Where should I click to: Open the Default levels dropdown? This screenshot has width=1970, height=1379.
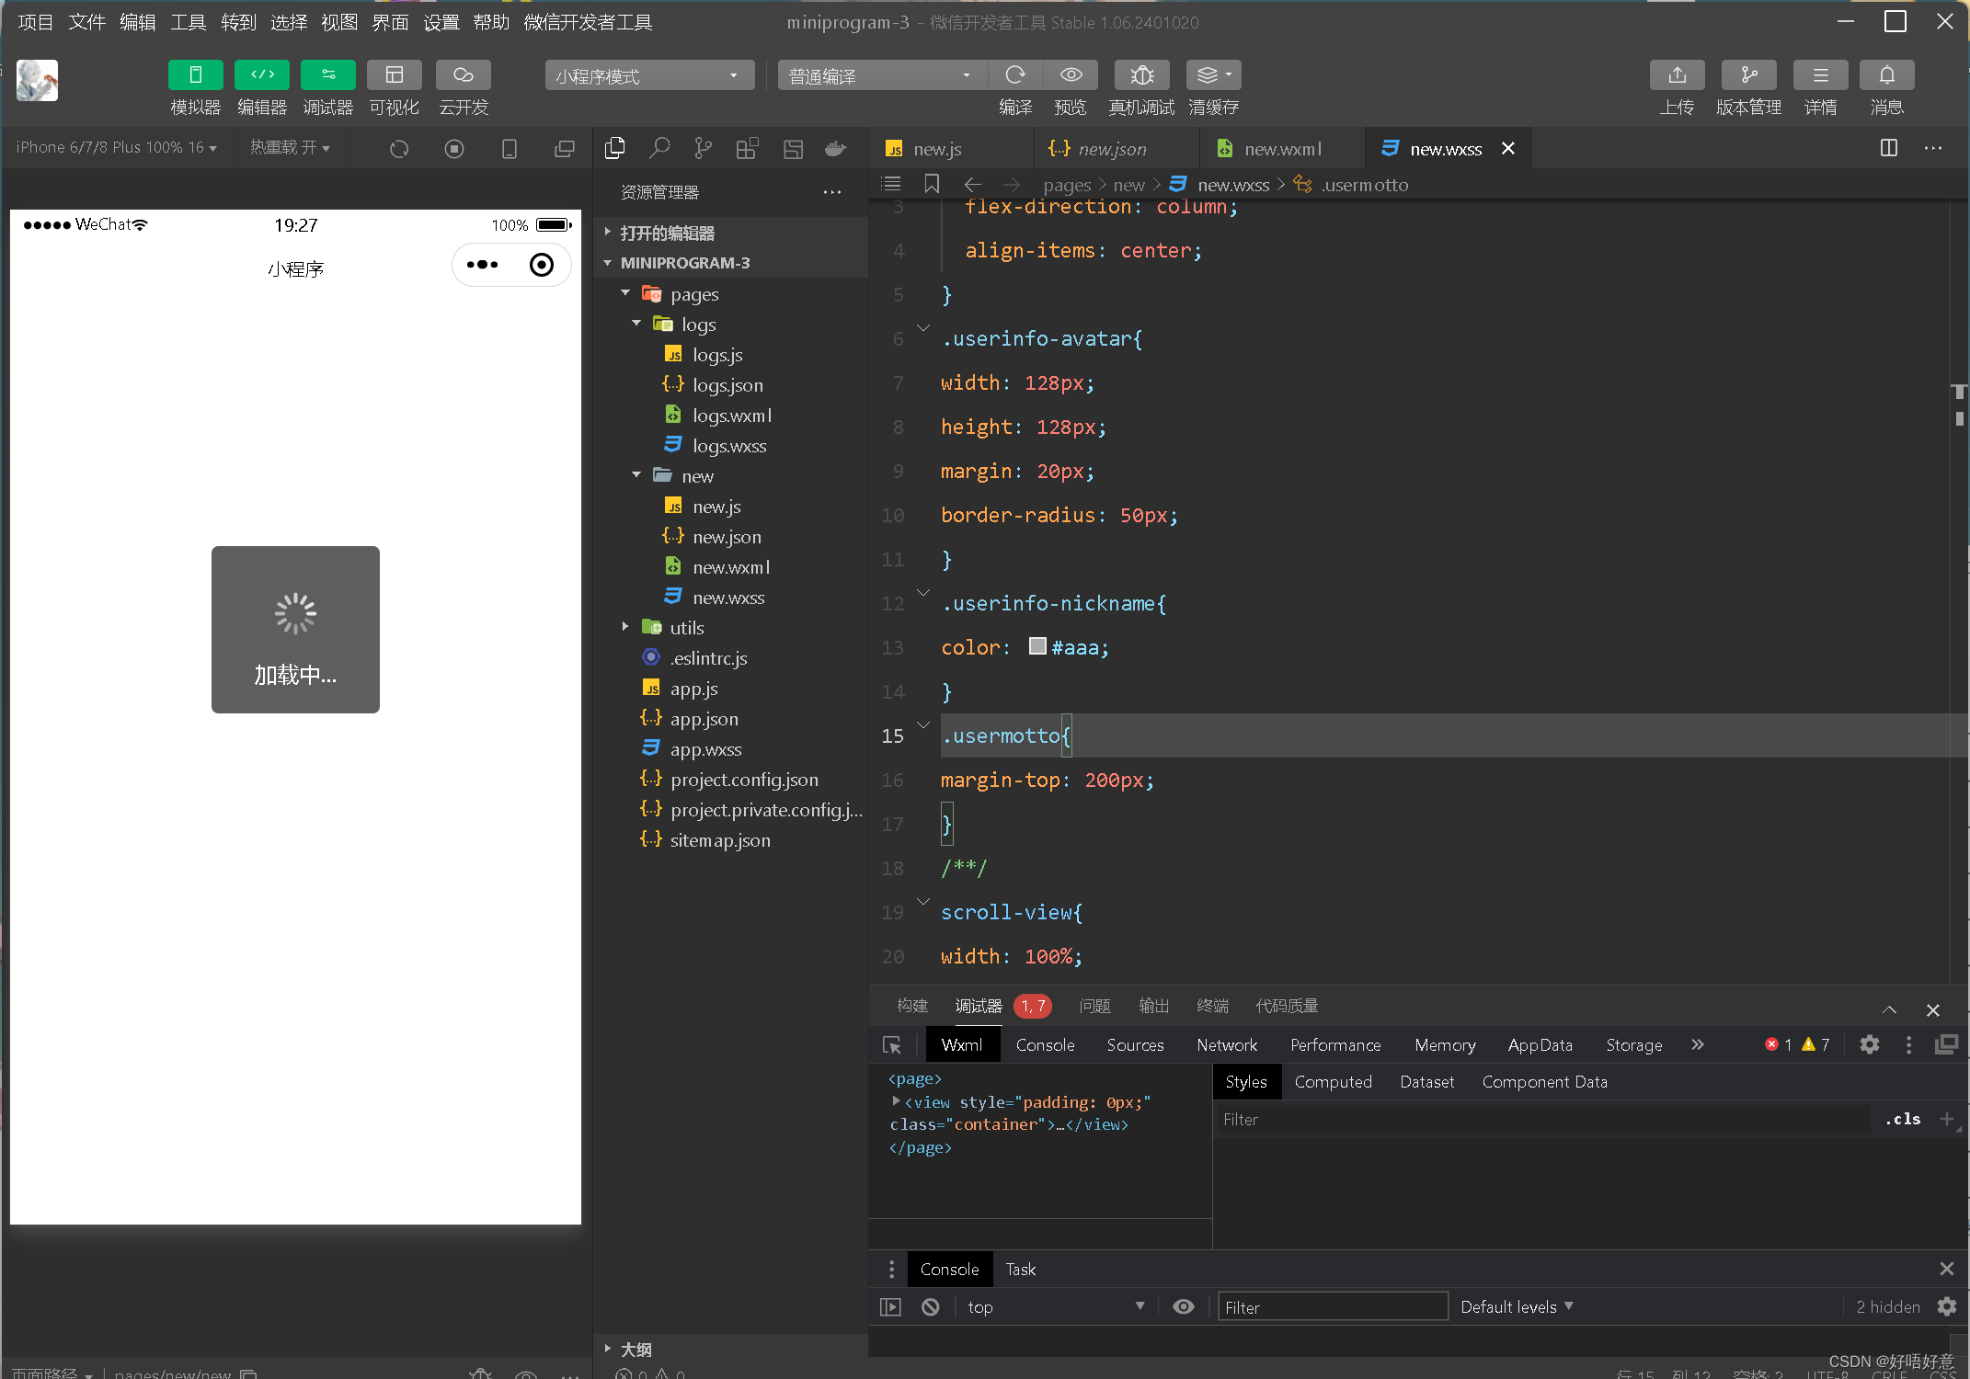coord(1516,1307)
